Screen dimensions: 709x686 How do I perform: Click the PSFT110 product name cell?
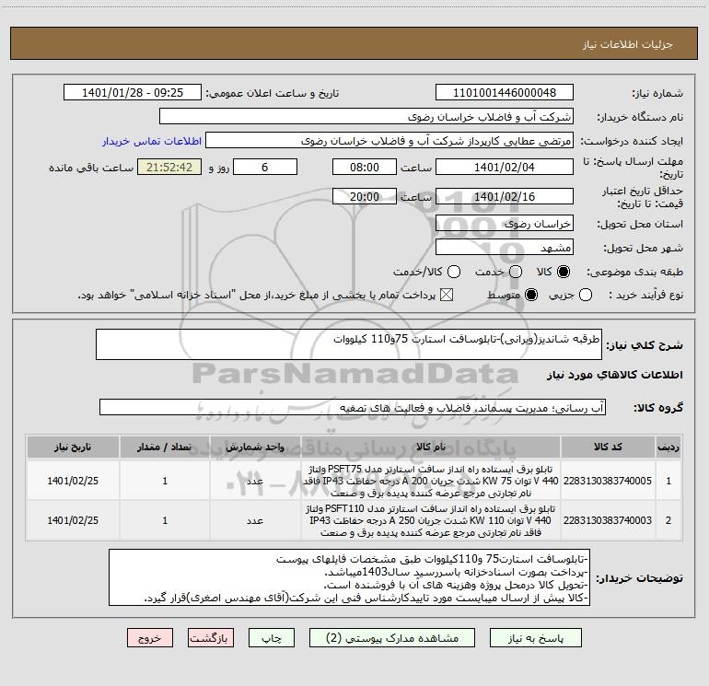431,520
